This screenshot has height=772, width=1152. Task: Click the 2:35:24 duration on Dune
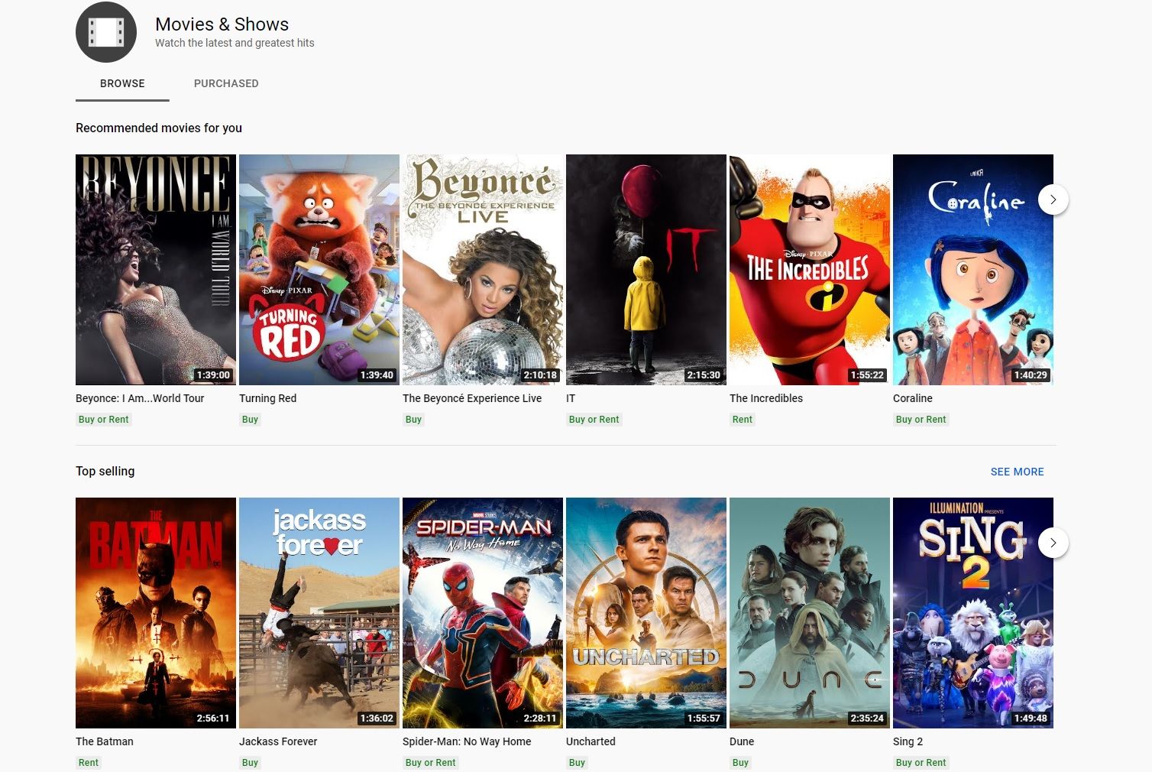[x=867, y=718]
